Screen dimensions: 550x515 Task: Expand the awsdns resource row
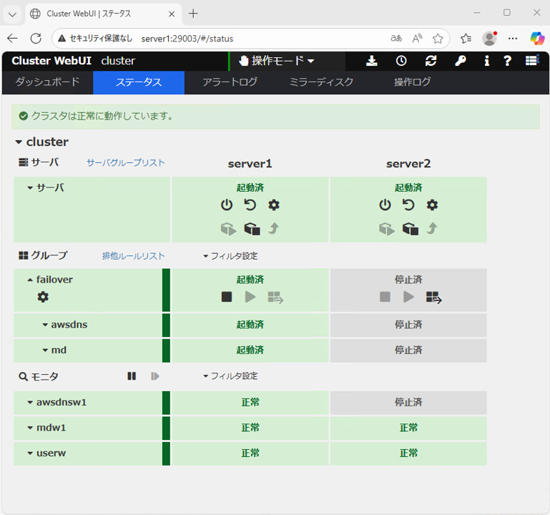45,325
